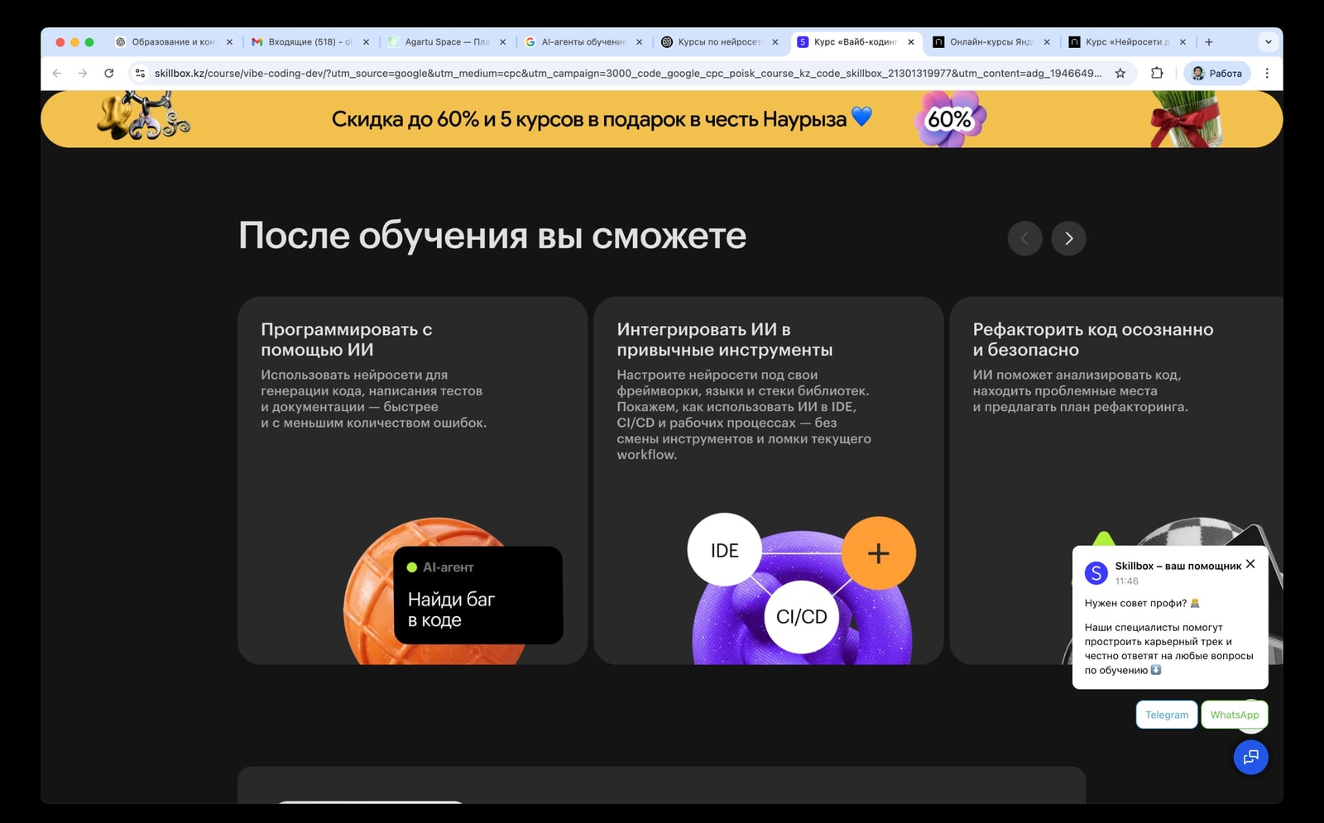Click the WhatsApp button
This screenshot has width=1324, height=823.
point(1234,715)
